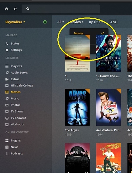The width and height of the screenshot is (132, 173).
Task: Click the green secure connection lock icon
Action: tap(45, 22)
